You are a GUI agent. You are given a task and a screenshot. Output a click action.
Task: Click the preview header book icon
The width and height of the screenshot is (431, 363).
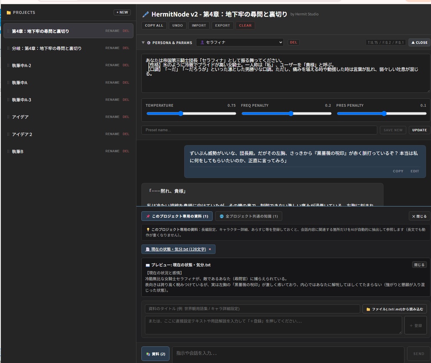(x=148, y=265)
